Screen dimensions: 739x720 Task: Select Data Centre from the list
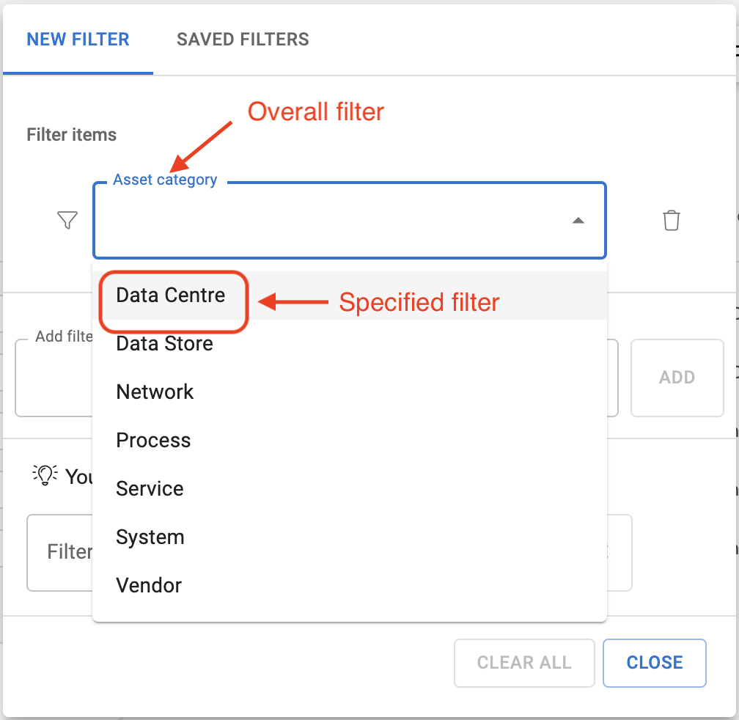click(x=171, y=295)
